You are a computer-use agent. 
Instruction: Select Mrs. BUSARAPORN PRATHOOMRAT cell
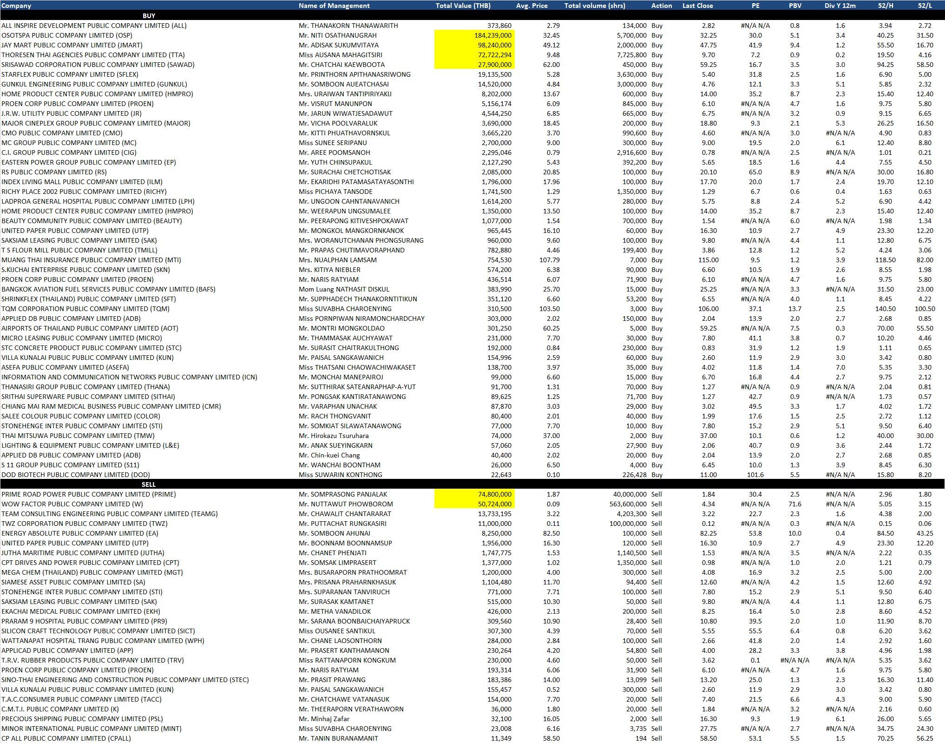point(353,572)
